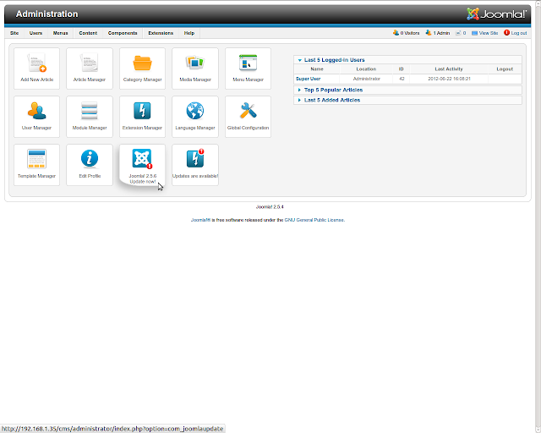Click the ID value 42

click(x=402, y=79)
